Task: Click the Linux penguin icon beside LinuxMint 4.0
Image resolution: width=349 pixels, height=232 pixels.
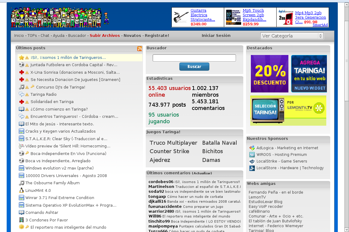Action: (x=22, y=190)
